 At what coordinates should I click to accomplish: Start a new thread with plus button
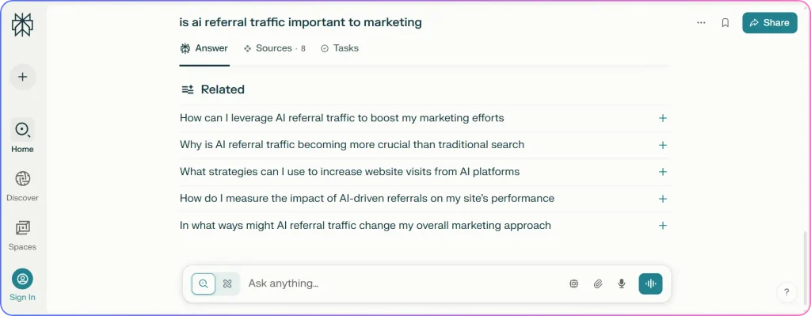click(22, 77)
